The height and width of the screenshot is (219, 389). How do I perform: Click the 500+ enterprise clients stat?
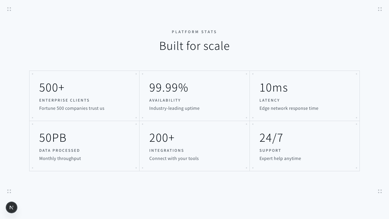tap(52, 88)
